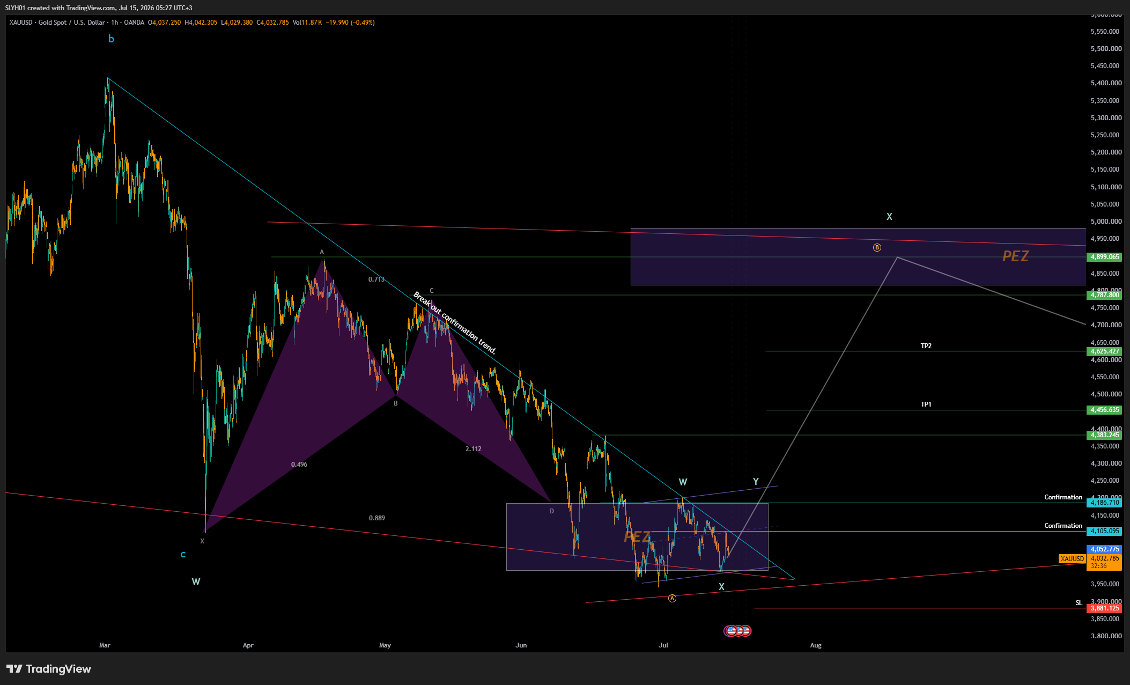Click Confirmation text beside the 4,105.095 level
The image size is (1130, 685).
[x=1063, y=526]
